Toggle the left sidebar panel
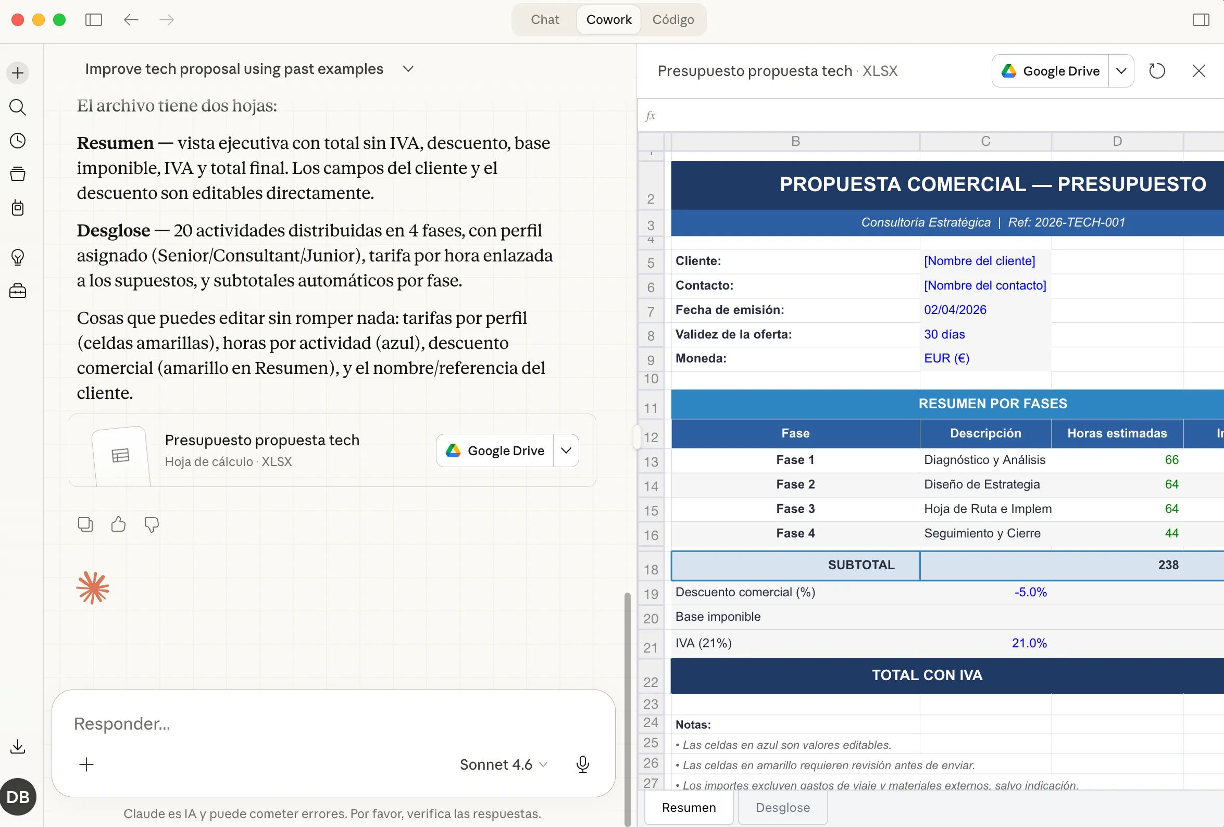 [x=94, y=20]
